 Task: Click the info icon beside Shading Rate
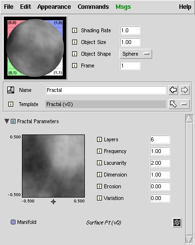75,30
